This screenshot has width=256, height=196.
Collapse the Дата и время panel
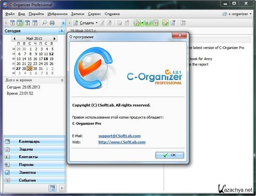click(62, 80)
